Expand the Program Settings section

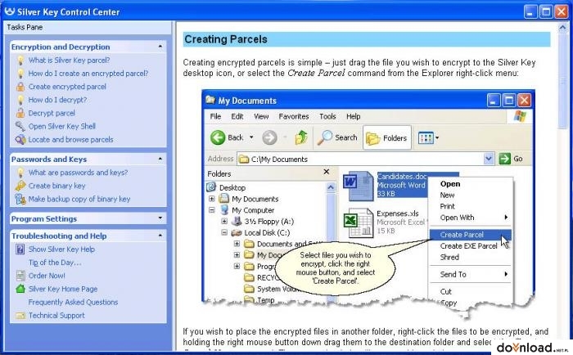click(160, 218)
